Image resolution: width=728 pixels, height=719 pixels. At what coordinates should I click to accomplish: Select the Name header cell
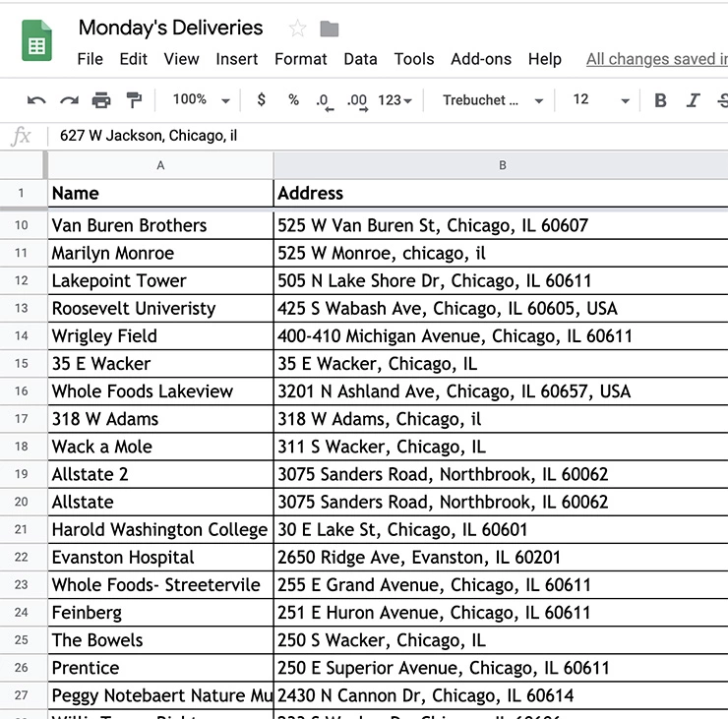click(160, 193)
